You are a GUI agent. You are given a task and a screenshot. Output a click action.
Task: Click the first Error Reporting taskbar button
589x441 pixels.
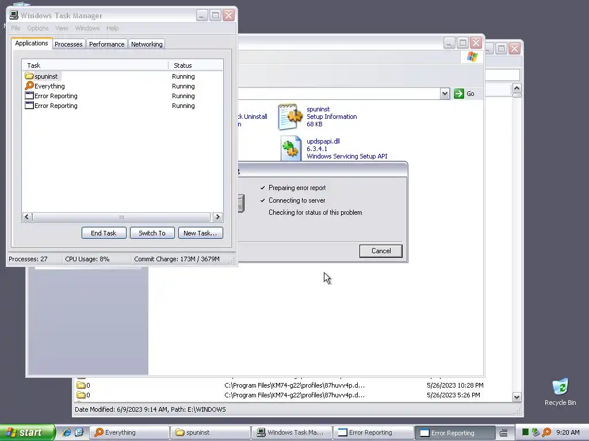click(x=373, y=432)
